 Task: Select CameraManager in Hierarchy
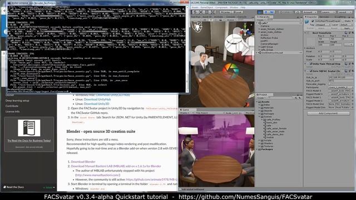pyautogui.click(x=269, y=44)
